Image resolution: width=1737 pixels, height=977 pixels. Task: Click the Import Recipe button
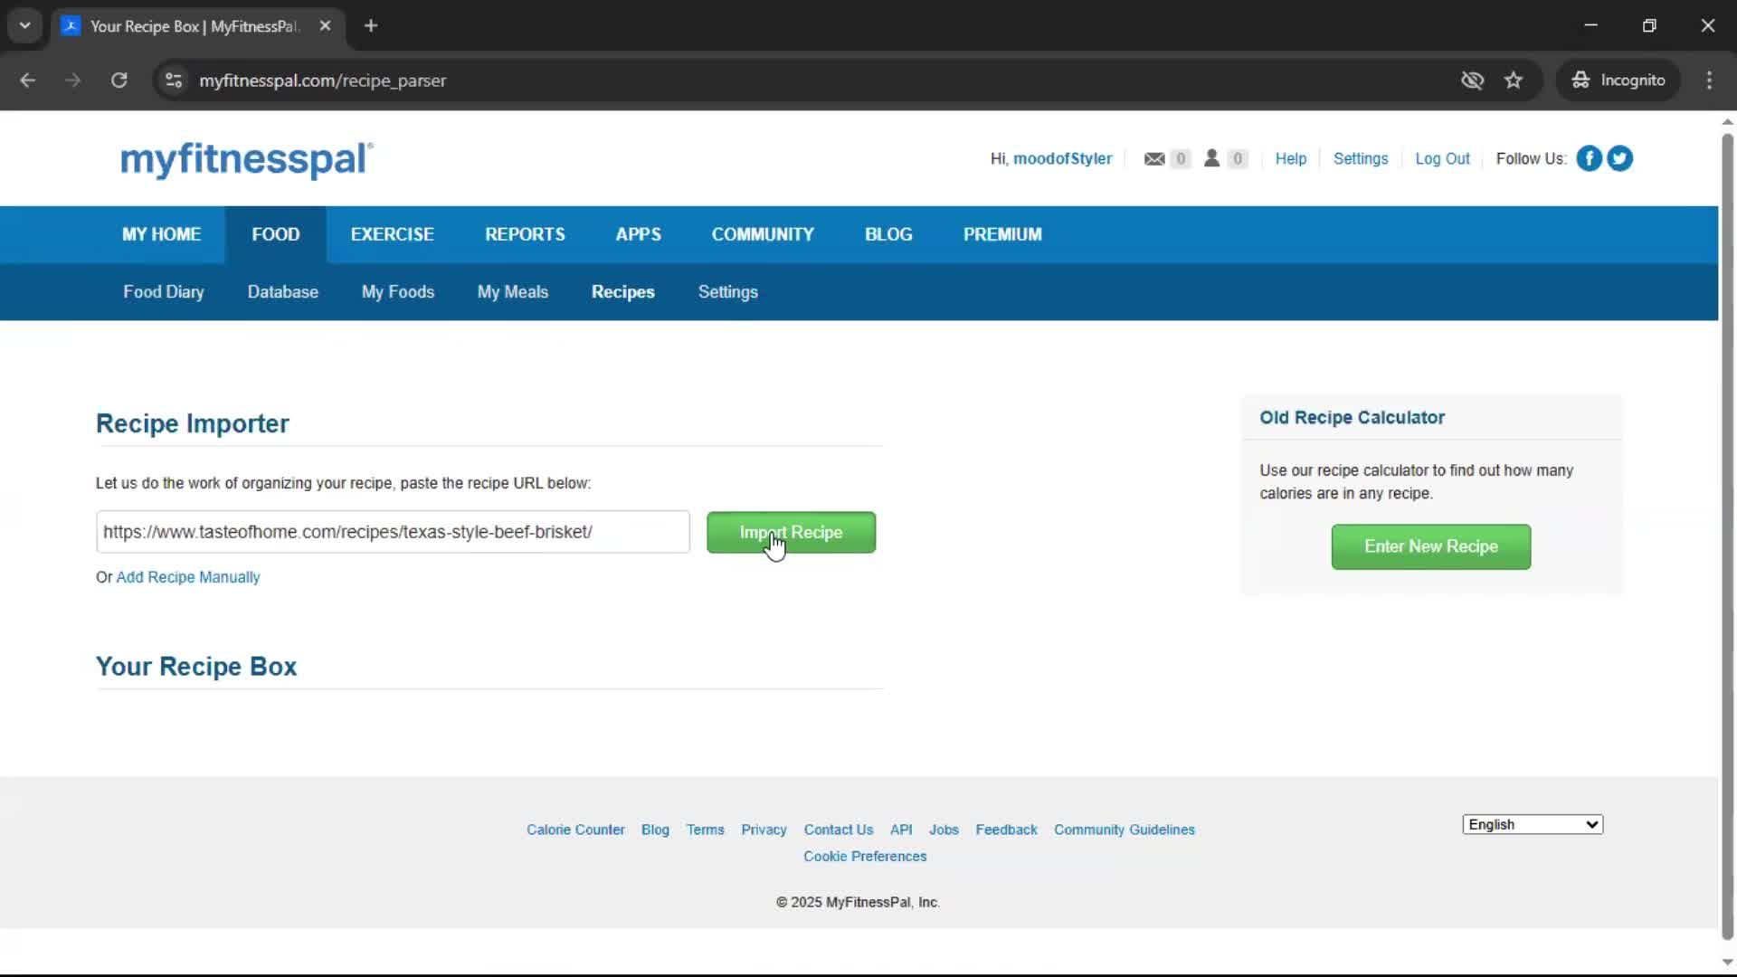791,532
